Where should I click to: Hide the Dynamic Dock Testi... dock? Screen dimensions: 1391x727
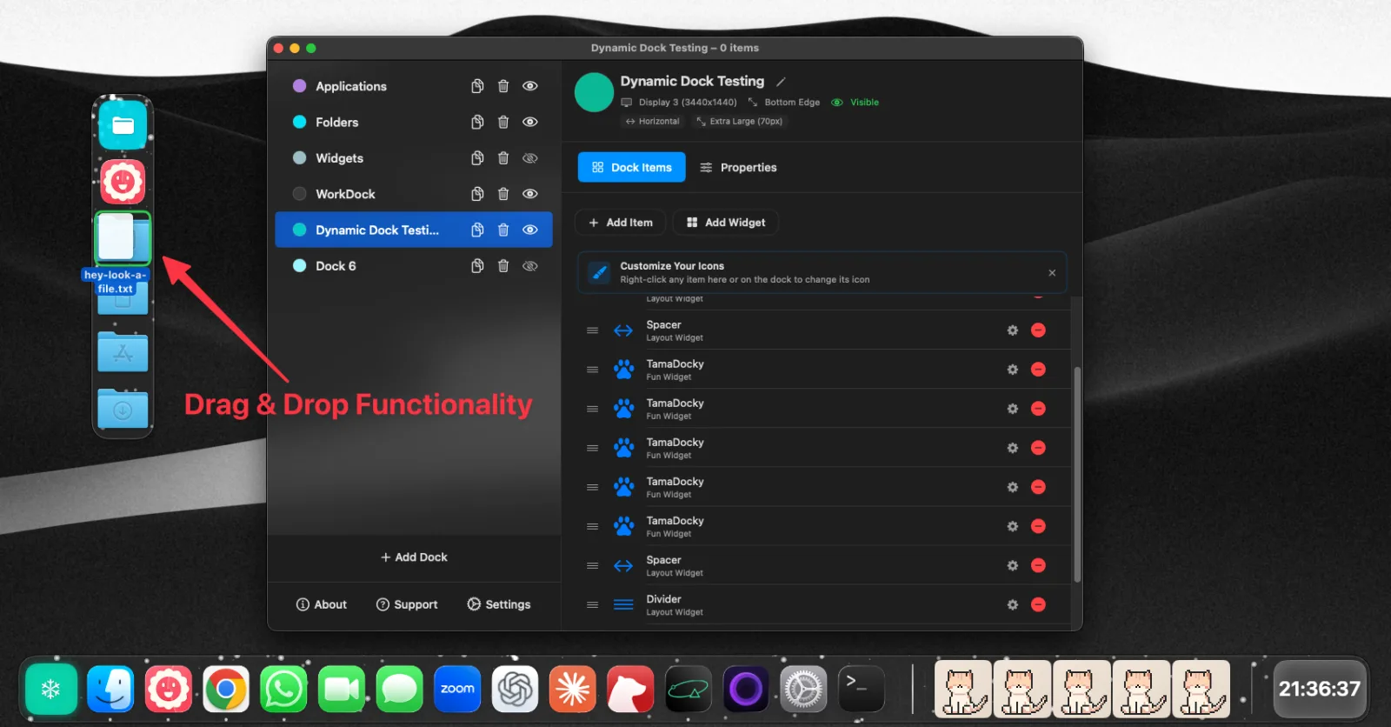tap(530, 230)
